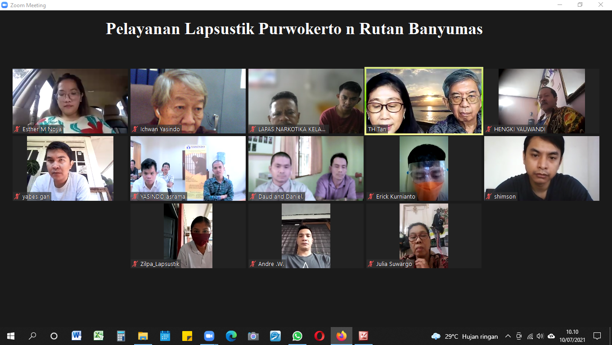Open the notification action center

pos(597,336)
